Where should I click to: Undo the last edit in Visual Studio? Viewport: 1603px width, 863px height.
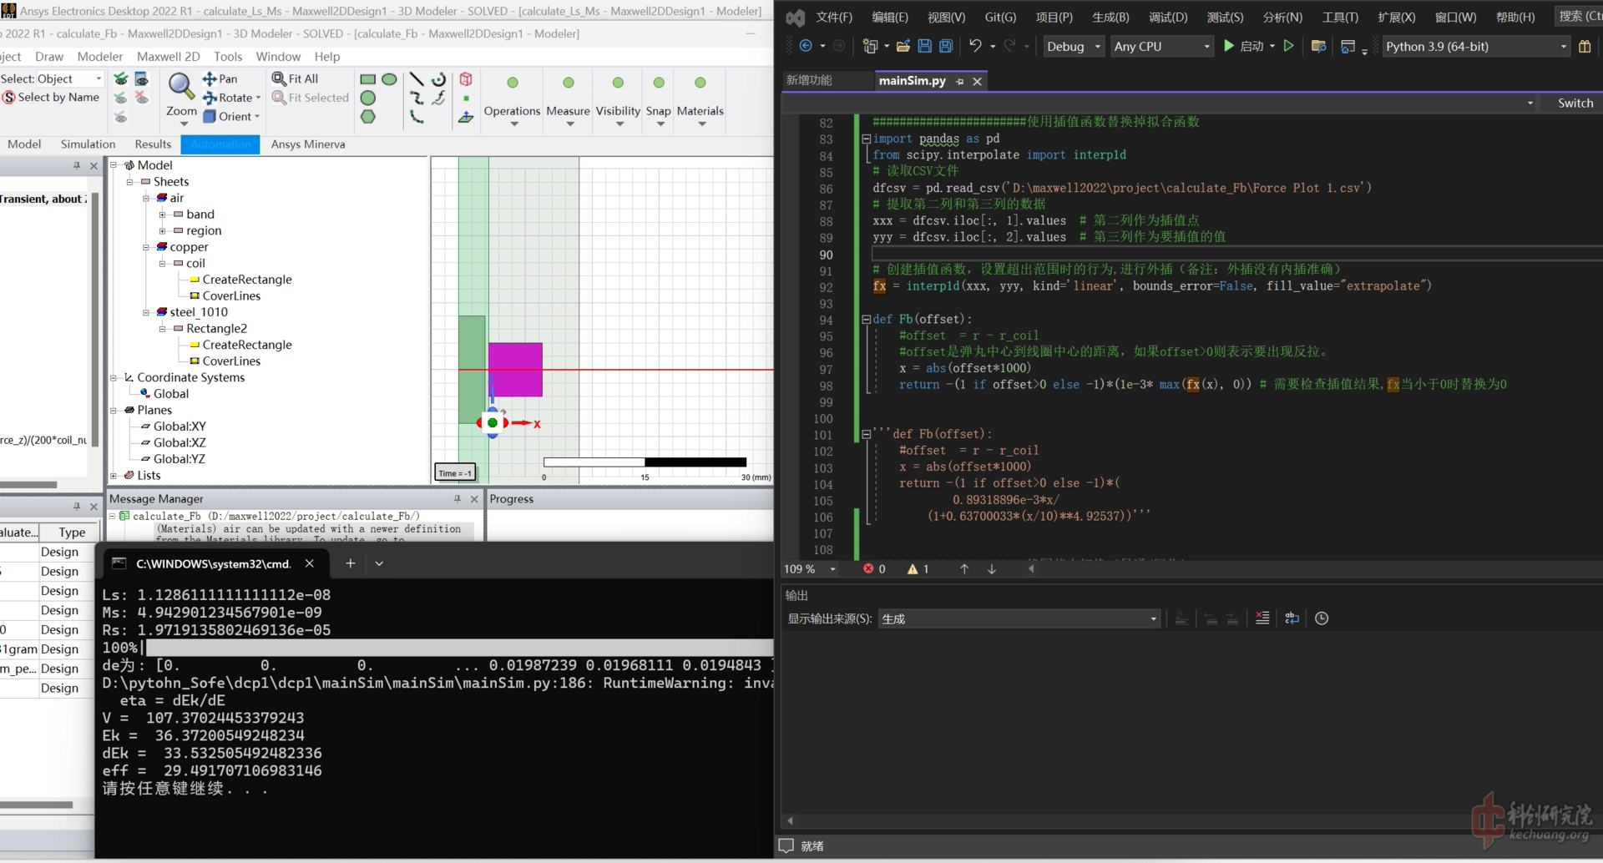point(975,46)
